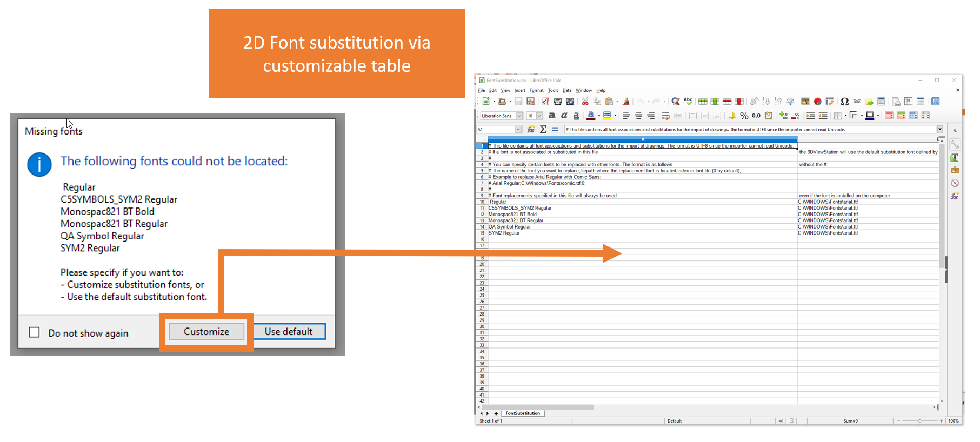Click the Clone Formatting paintbrush icon
Viewport: 980px width, 442px height.
[626, 102]
